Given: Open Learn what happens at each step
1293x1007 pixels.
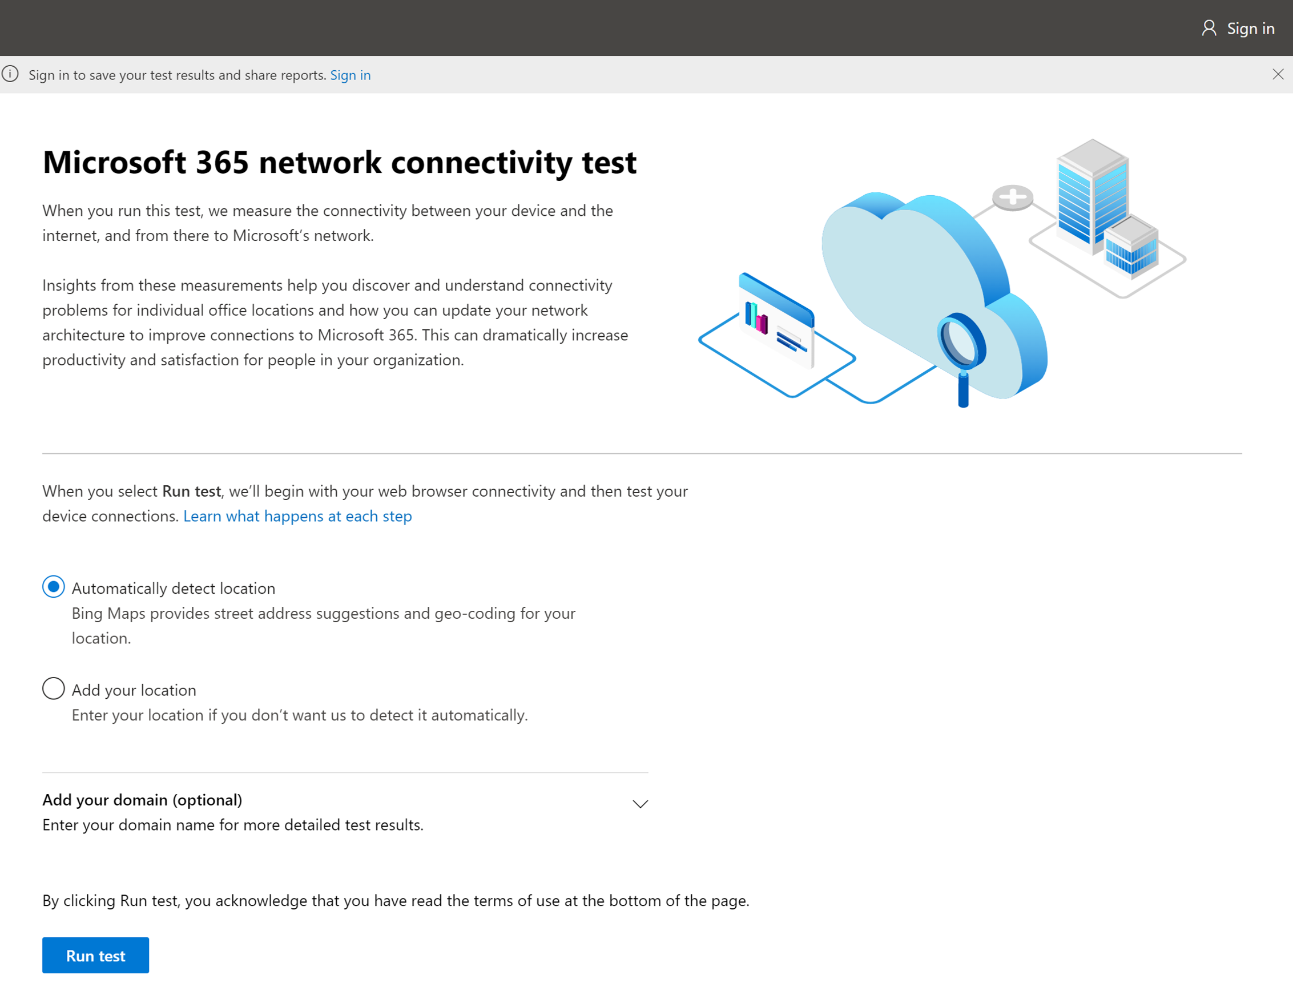Looking at the screenshot, I should [x=298, y=516].
